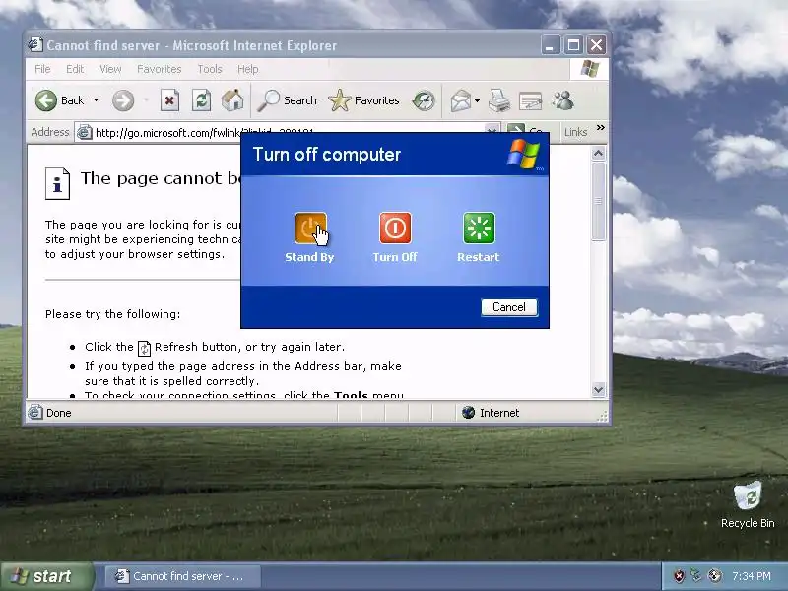Minimize the Internet Explorer window

[x=551, y=45]
